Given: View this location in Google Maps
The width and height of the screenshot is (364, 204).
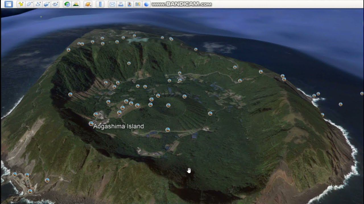Looking at the screenshot, I should pyautogui.click(x=138, y=4).
